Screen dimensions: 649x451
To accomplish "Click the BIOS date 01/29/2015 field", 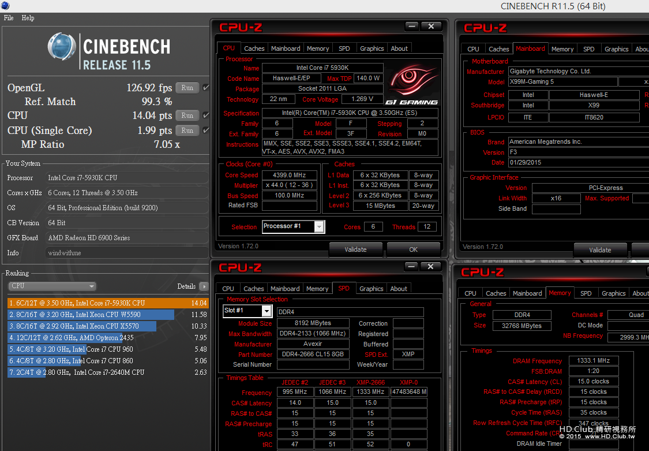I will [x=579, y=162].
